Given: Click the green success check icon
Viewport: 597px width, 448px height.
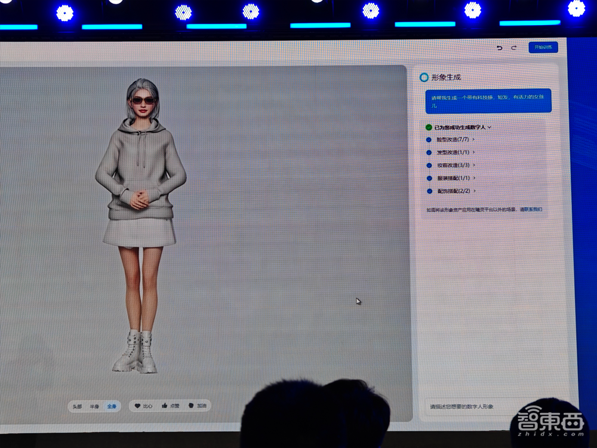Looking at the screenshot, I should pyautogui.click(x=429, y=127).
